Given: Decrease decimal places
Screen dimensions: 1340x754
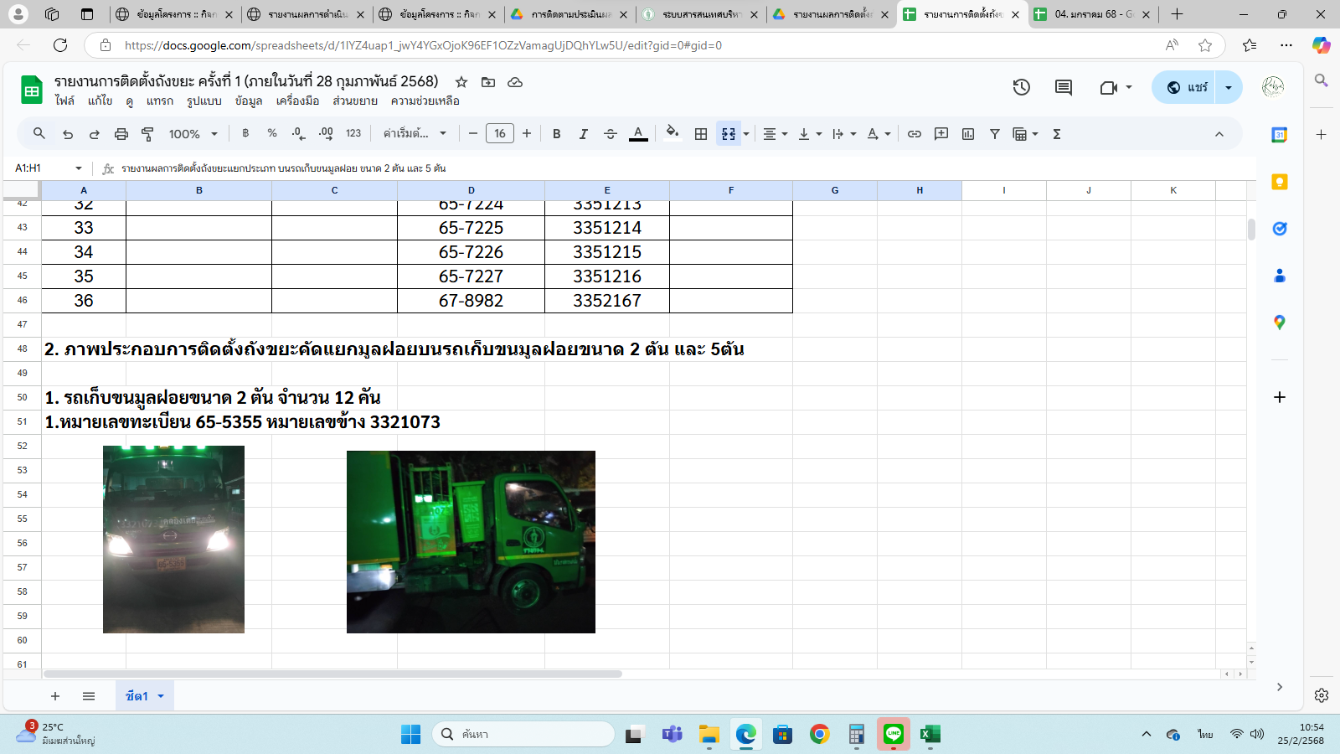Looking at the screenshot, I should [298, 134].
